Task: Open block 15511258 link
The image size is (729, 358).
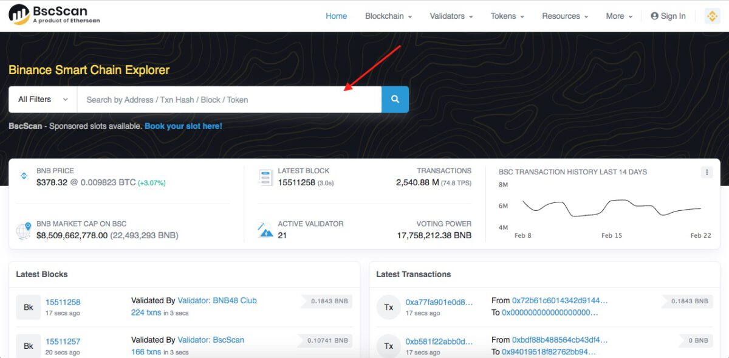Action: [x=63, y=302]
